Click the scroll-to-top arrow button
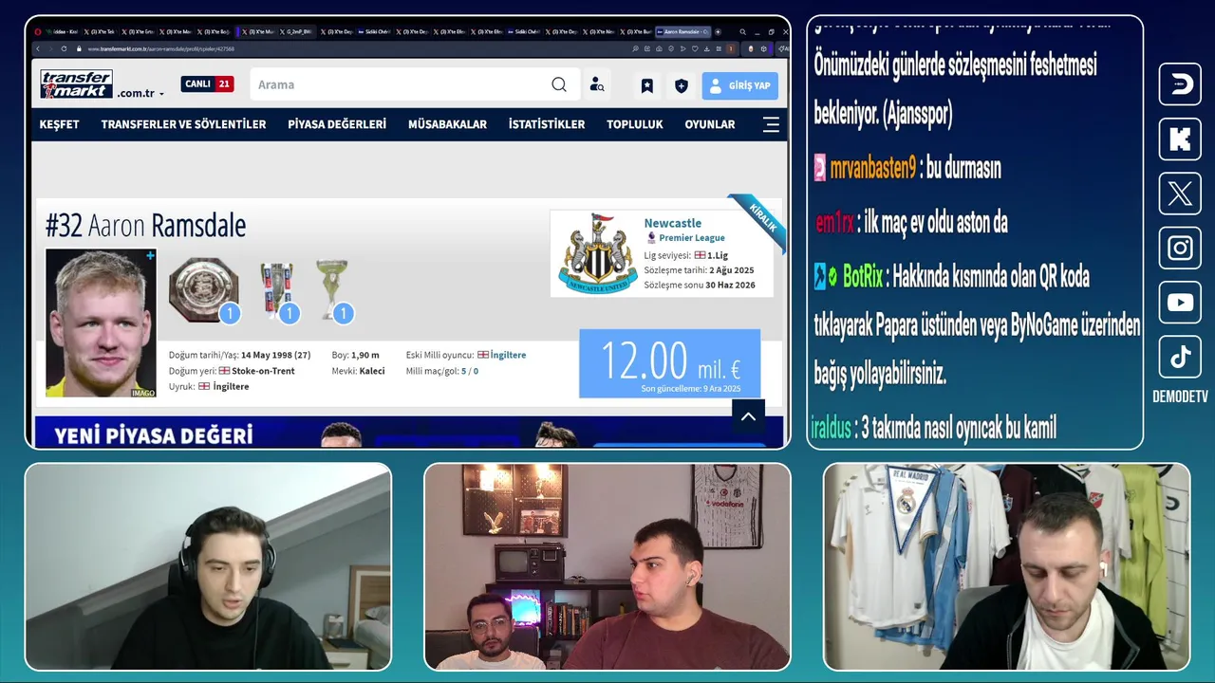 748,416
